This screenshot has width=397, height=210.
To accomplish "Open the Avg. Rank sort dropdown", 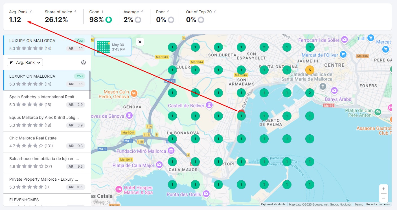I will pos(25,62).
